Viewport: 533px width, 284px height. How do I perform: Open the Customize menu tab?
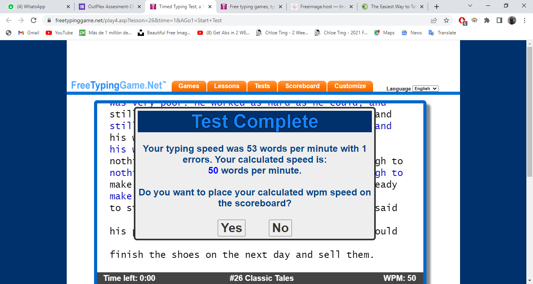(x=350, y=86)
